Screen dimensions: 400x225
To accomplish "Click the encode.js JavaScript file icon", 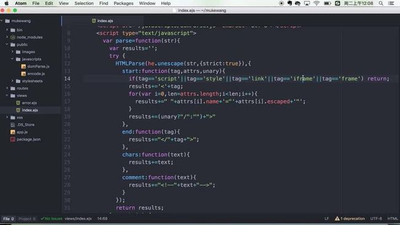I will [x=23, y=74].
